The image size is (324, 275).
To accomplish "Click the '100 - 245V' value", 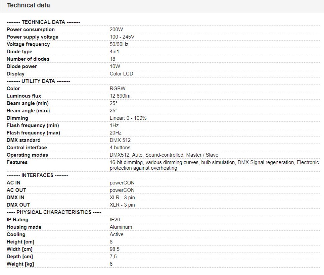I will coord(122,37).
